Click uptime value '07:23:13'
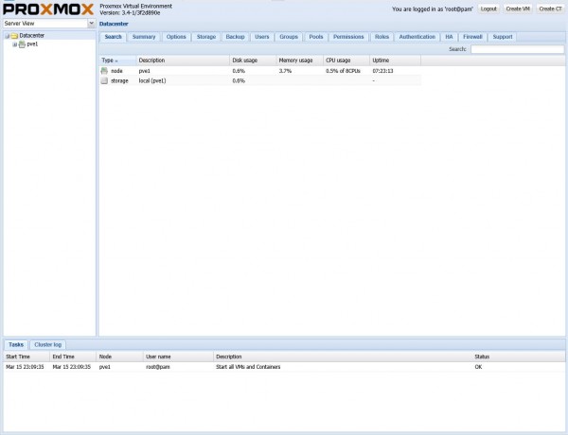Screen dimensions: 568x435 382,71
